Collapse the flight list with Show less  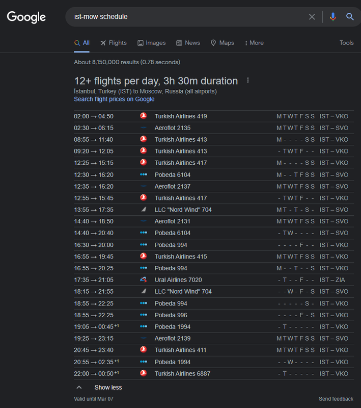[x=99, y=388]
